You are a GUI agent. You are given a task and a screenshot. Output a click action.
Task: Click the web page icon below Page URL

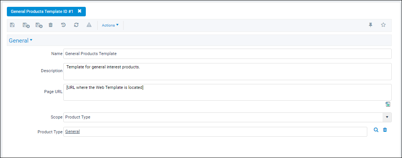[x=388, y=104]
